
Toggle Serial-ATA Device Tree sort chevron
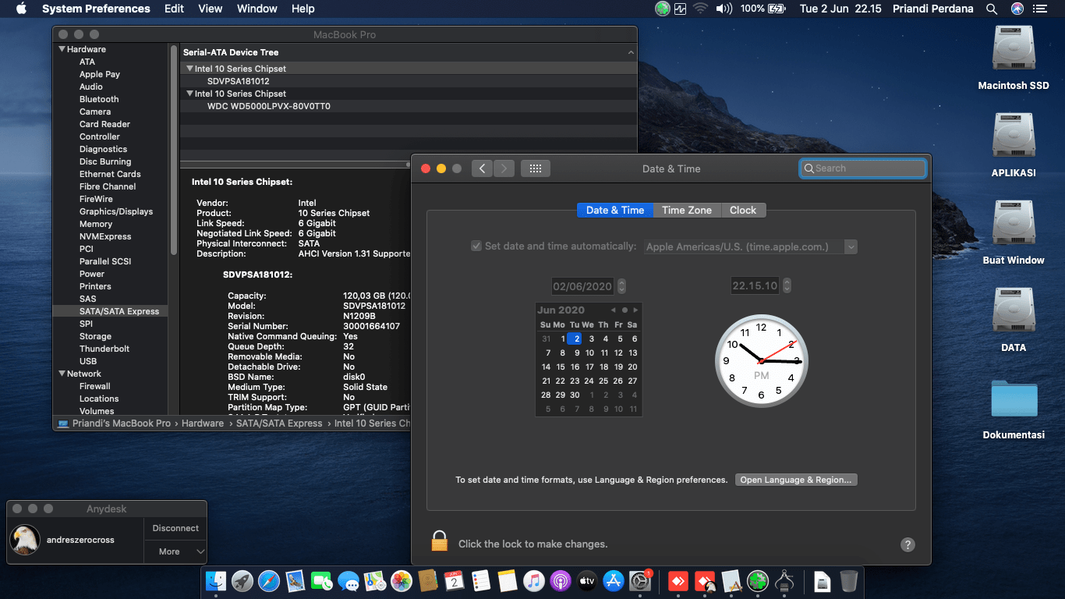pos(631,52)
